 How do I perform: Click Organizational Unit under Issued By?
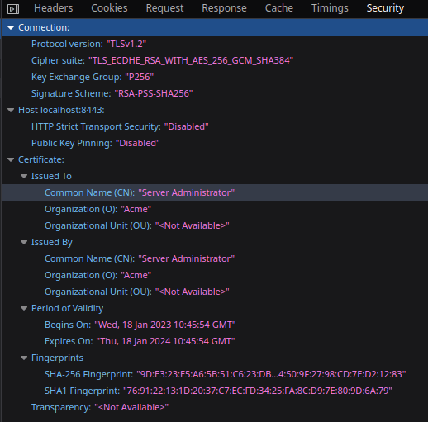[215, 292]
